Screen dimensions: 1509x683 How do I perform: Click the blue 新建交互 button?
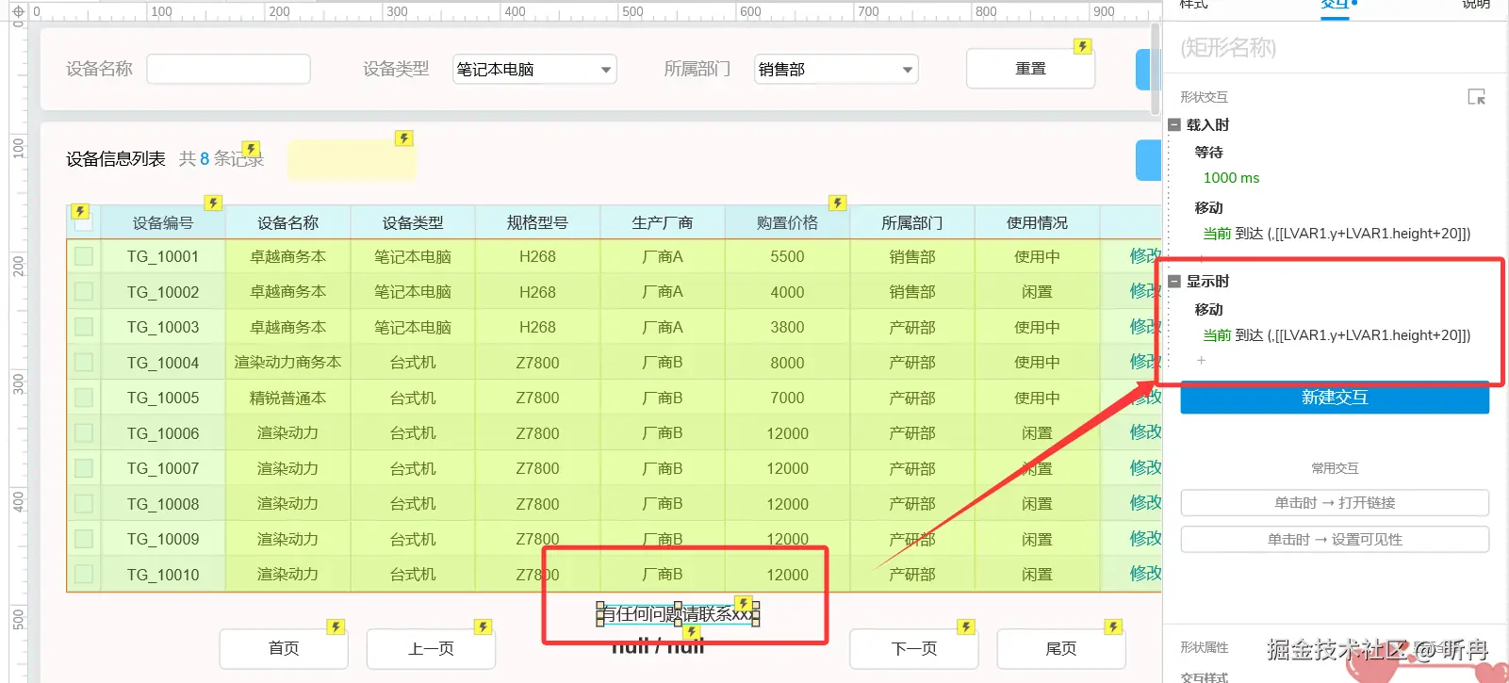tap(1335, 398)
